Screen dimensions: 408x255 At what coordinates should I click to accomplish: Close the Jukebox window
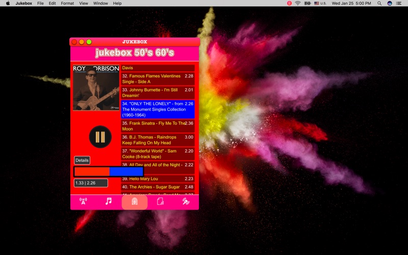pyautogui.click(x=74, y=42)
